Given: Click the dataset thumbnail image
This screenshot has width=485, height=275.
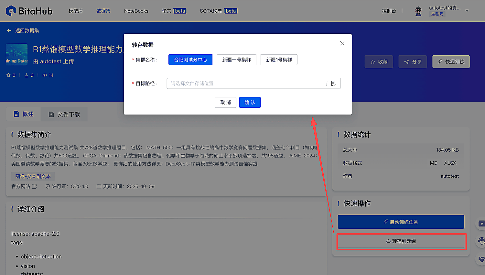Looking at the screenshot, I should [x=17, y=55].
